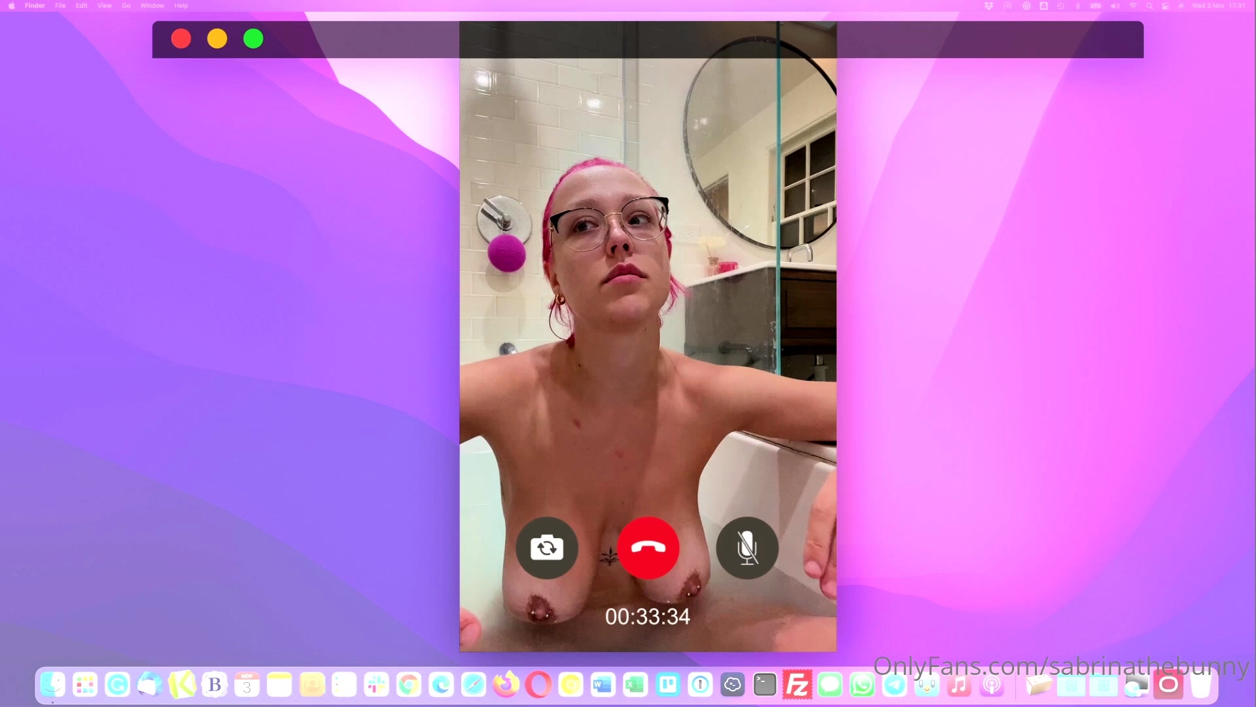The height and width of the screenshot is (707, 1256).
Task: Open the Go menu
Action: 126,6
